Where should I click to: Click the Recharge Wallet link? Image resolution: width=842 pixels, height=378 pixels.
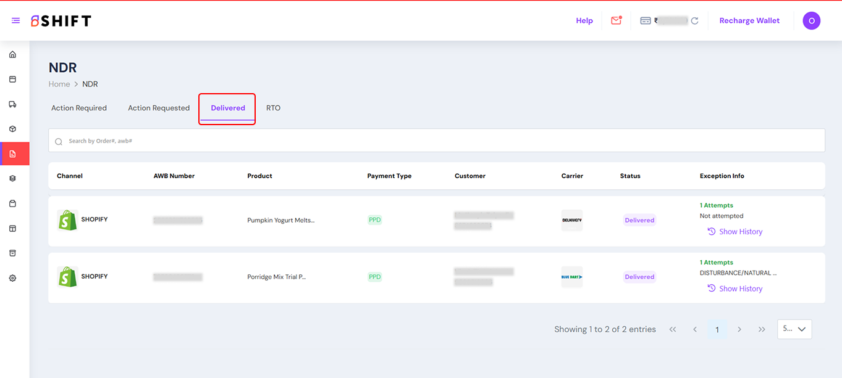pos(749,21)
